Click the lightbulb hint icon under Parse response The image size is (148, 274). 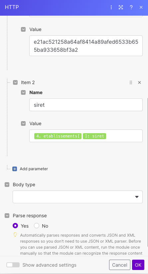[15, 235]
